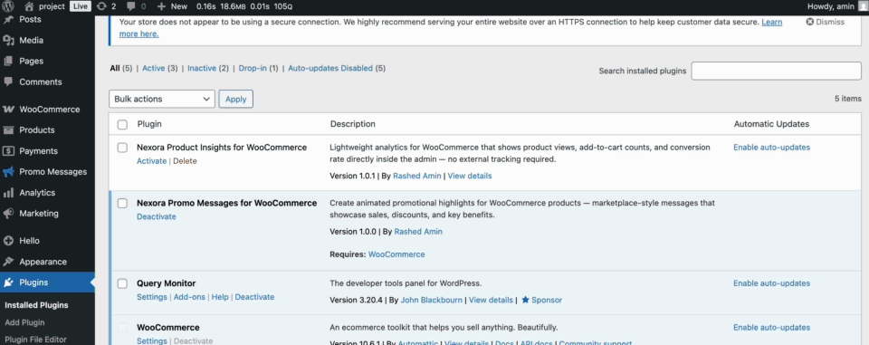Filter by Auto-updates Disabled

click(x=330, y=68)
